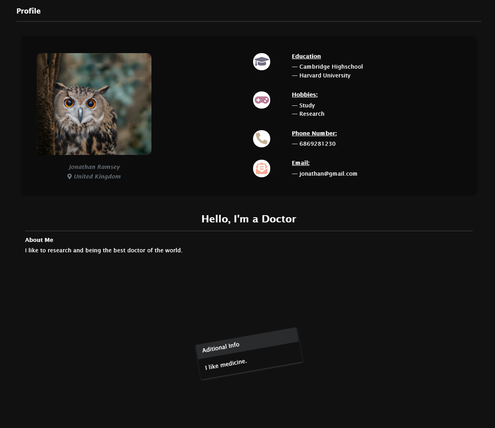The height and width of the screenshot is (428, 495).
Task: Open the owl profile picture
Action: (94, 104)
